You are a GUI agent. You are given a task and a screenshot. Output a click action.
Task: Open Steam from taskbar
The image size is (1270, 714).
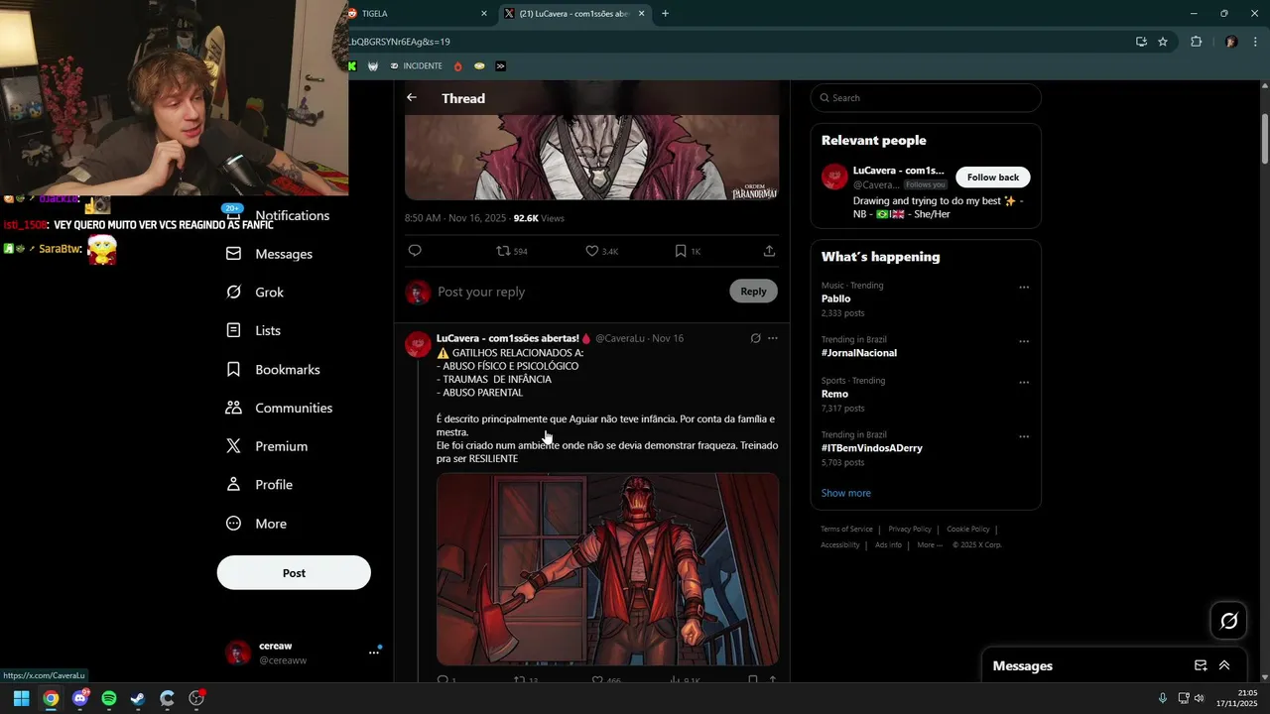[x=138, y=698]
